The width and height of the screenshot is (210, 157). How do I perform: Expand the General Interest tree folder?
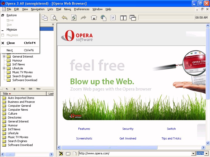(4, 57)
